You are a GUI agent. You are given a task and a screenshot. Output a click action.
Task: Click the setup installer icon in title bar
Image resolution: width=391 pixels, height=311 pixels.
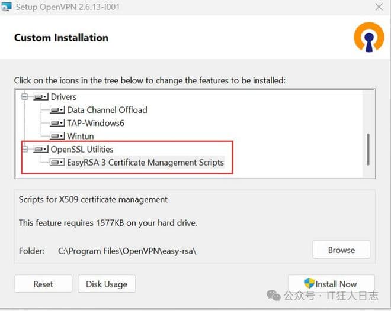coord(7,7)
